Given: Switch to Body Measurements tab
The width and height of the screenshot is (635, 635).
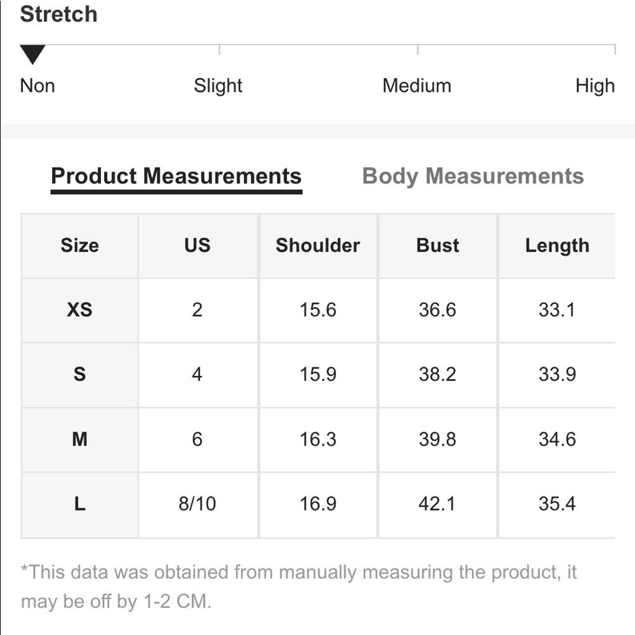Looking at the screenshot, I should (472, 176).
